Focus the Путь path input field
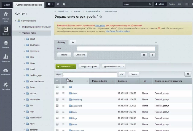Viewport: 193px width, 131px height. pos(90,75)
